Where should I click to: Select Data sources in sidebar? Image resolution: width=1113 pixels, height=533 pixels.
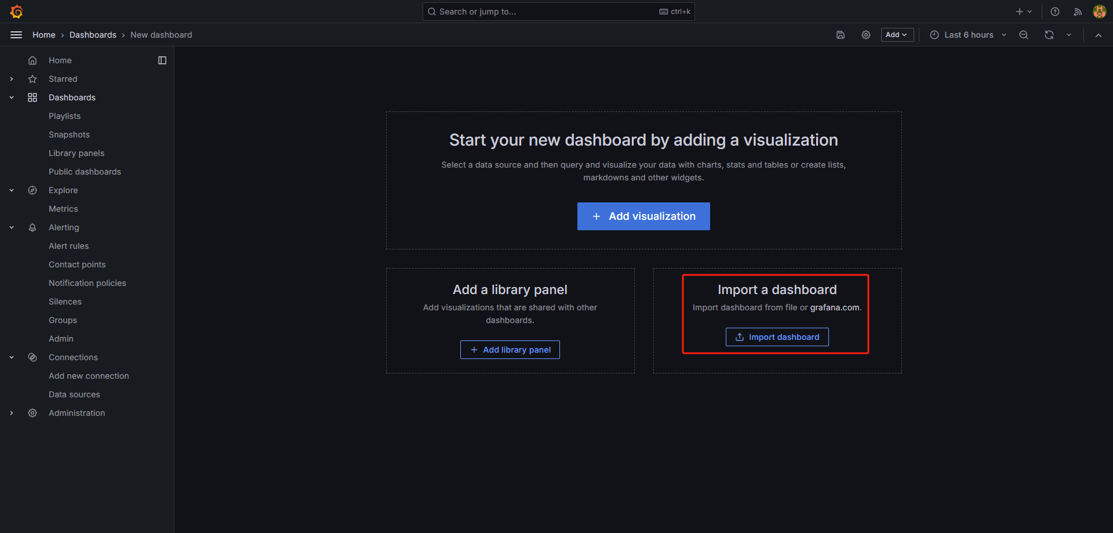pos(74,394)
